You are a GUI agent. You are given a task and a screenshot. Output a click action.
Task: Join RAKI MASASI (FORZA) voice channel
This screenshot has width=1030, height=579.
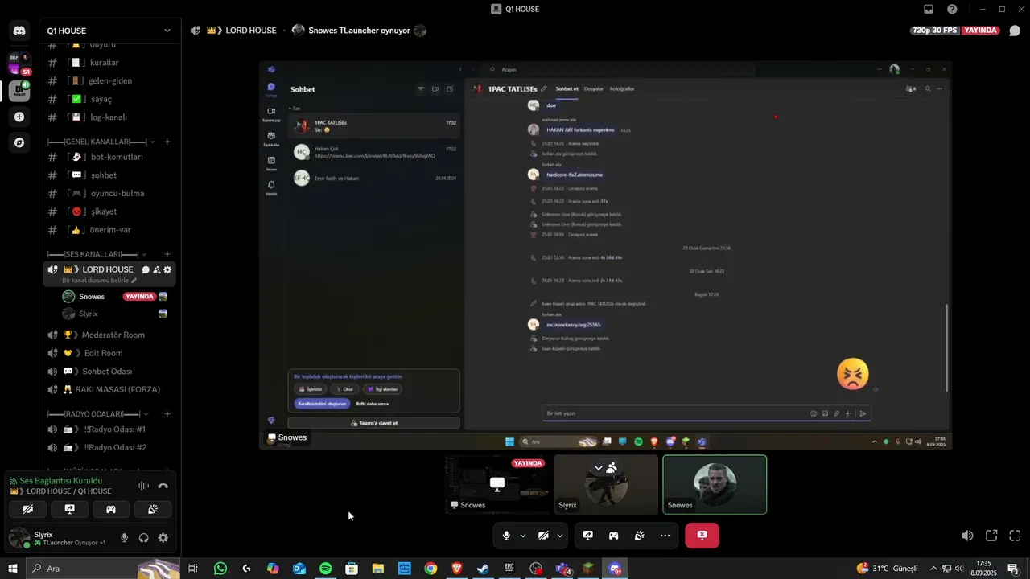click(x=109, y=389)
